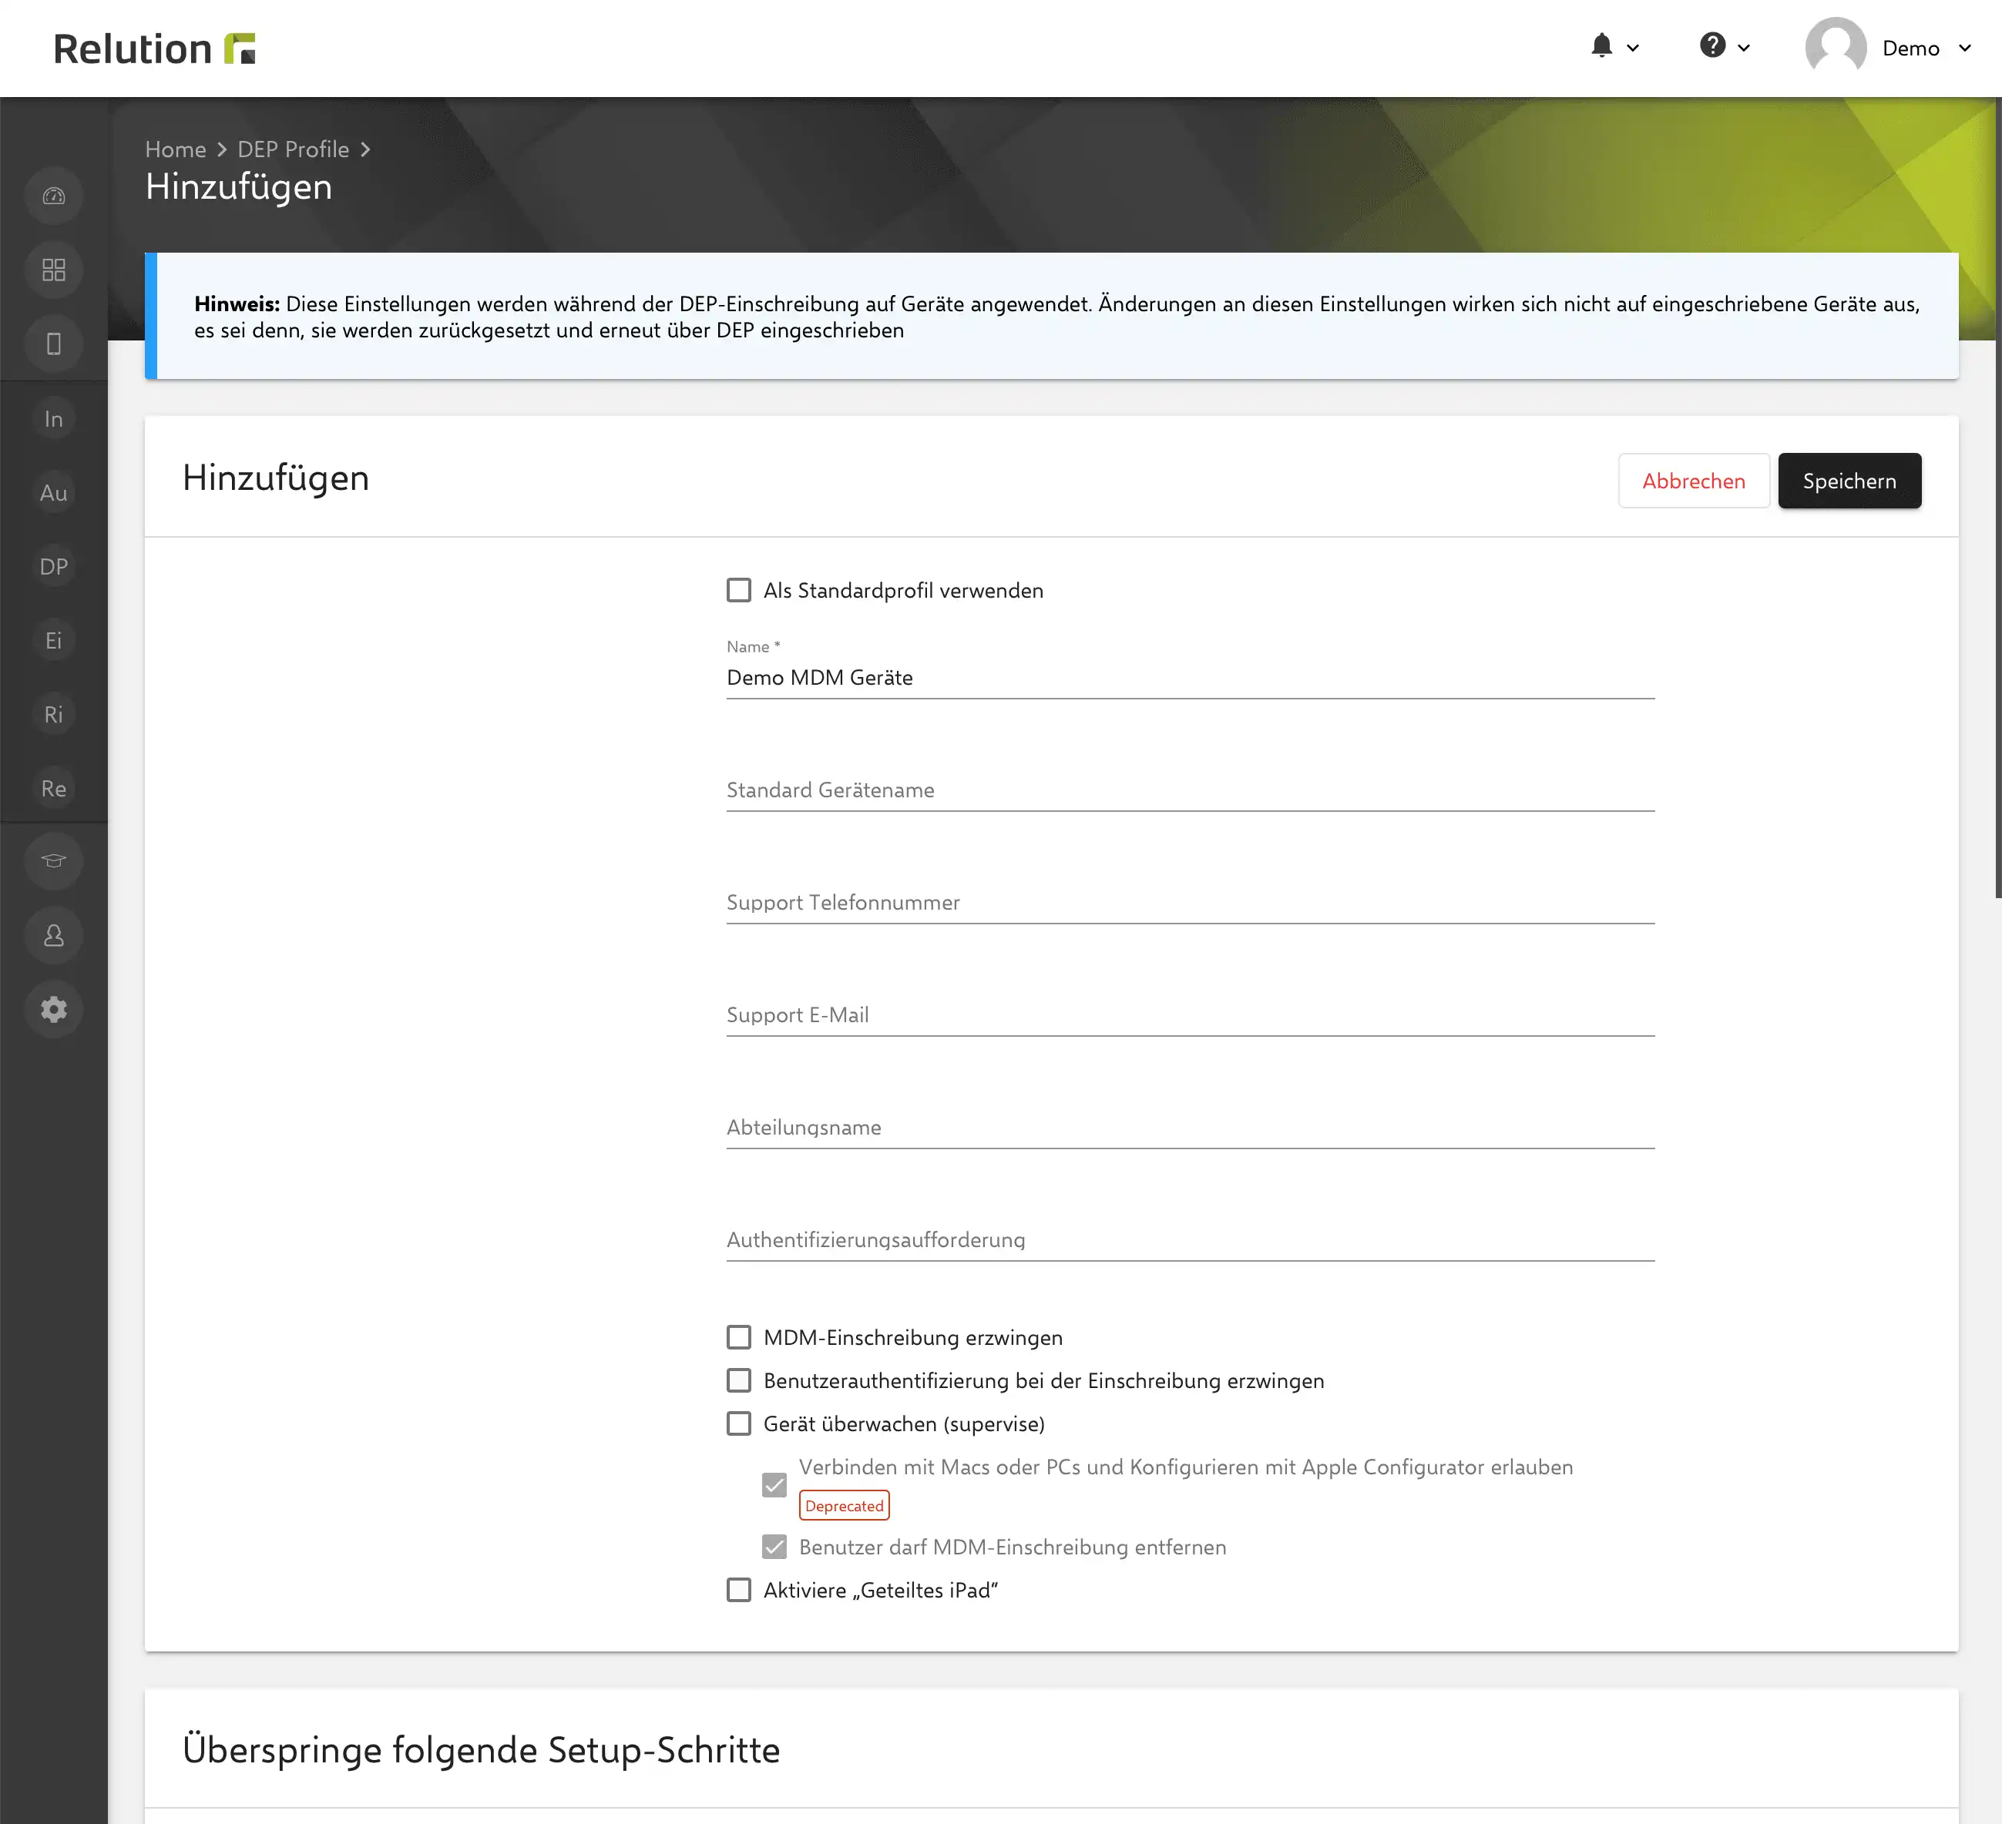Click the notification bell icon

[1601, 45]
